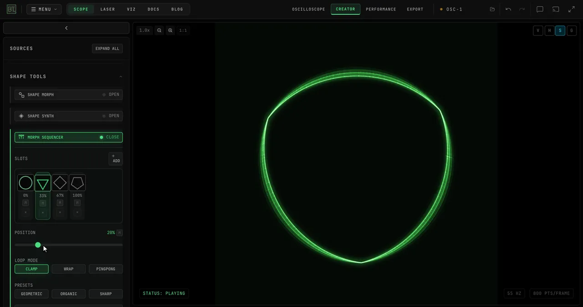Remove the 100% pentagon slot

[77, 212]
